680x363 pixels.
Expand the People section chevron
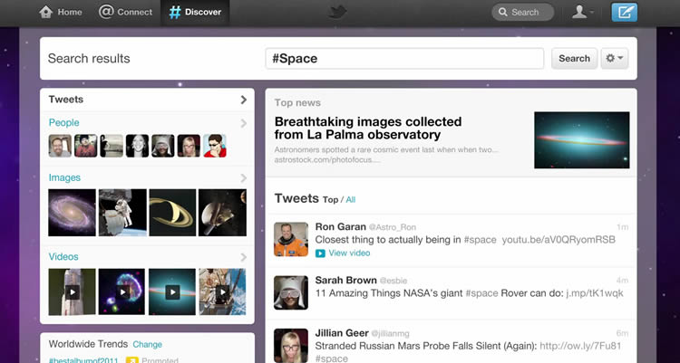tap(243, 123)
